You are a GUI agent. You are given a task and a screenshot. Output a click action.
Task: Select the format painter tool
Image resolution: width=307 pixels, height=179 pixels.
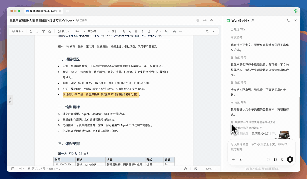coord(43,31)
